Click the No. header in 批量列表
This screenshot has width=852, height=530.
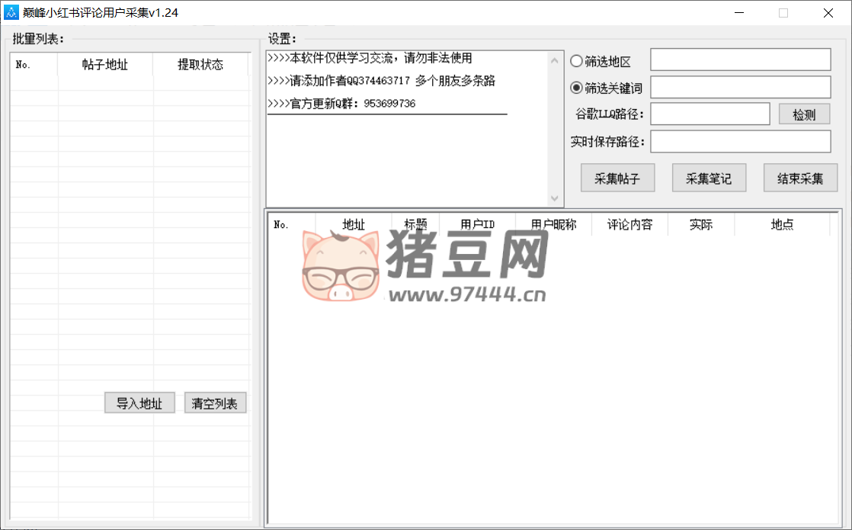[34, 65]
